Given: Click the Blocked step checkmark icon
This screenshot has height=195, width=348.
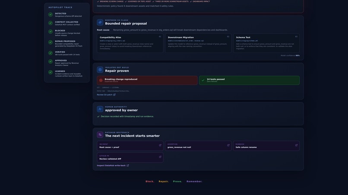Looking at the screenshot, I should [51, 32].
